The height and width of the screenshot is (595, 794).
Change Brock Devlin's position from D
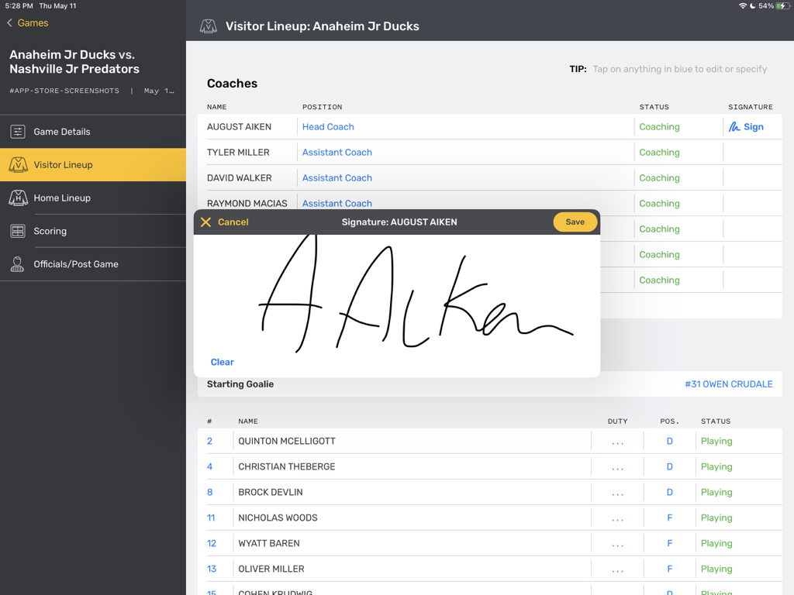pos(669,492)
